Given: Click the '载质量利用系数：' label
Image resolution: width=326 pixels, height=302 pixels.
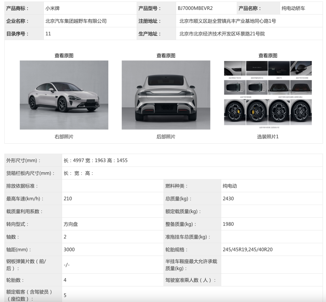Looking at the screenshot, I should (x=24, y=211).
